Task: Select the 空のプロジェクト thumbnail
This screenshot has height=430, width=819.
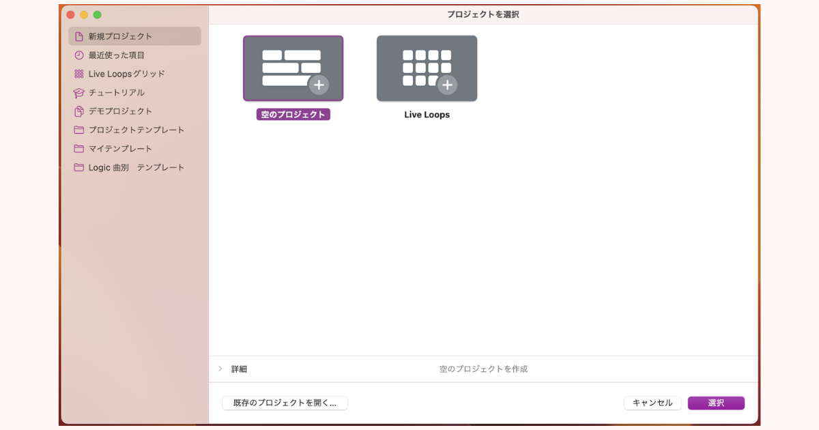Action: pyautogui.click(x=293, y=68)
